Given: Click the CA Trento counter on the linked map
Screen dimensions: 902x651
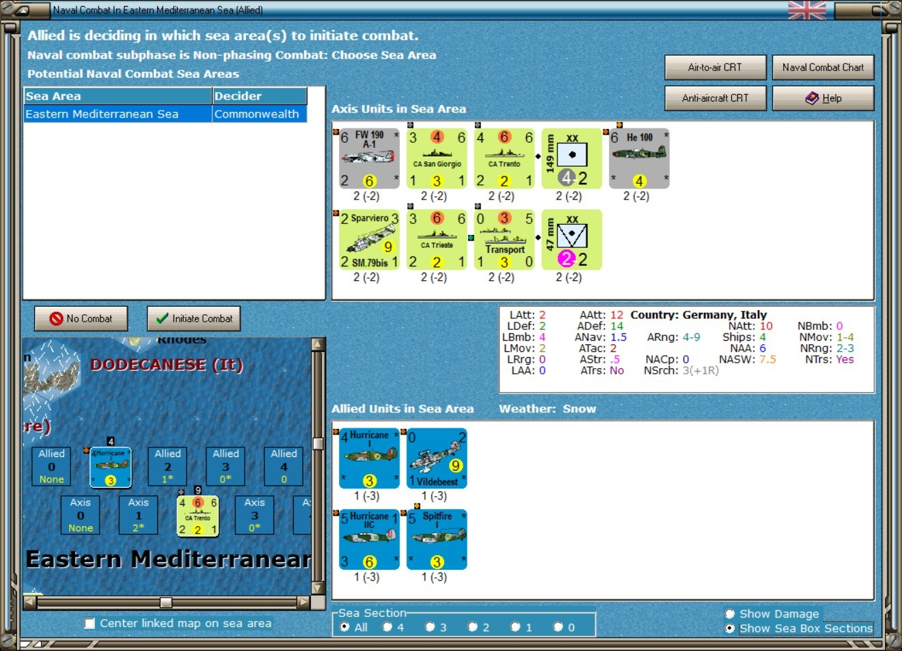Looking at the screenshot, I should (197, 516).
